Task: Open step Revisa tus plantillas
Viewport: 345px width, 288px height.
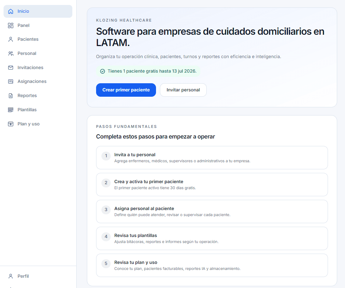Action: (x=212, y=238)
